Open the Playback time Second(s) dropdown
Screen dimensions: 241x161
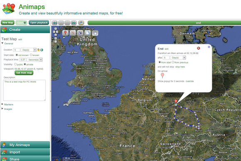[34, 60]
